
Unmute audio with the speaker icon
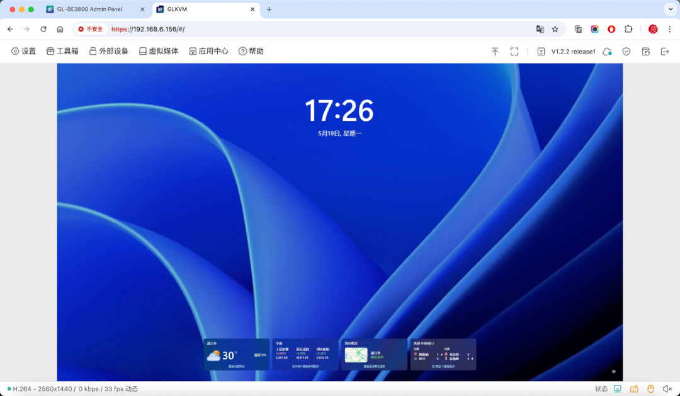tap(667, 389)
